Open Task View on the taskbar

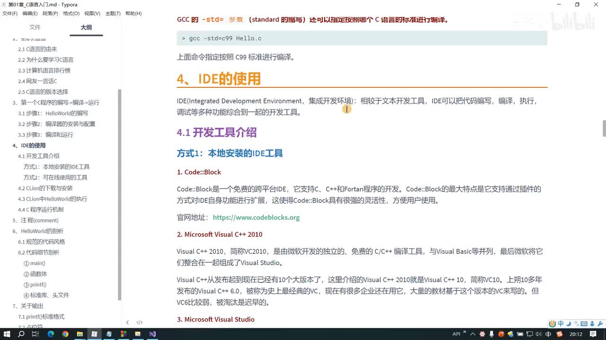tap(36, 334)
